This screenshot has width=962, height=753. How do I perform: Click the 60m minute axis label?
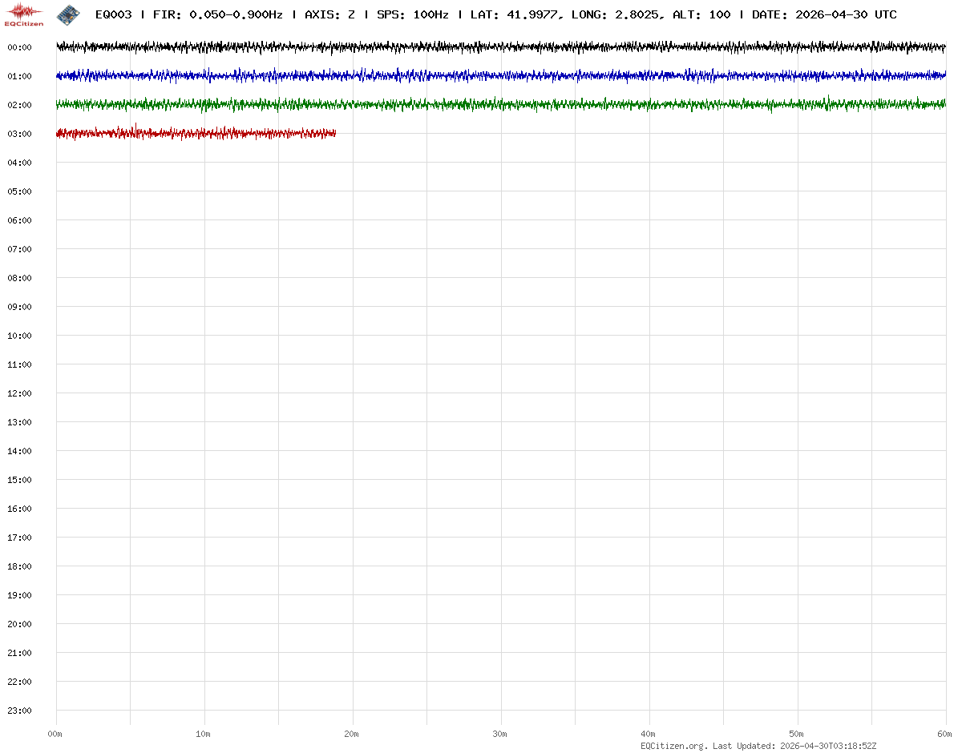pos(945,734)
